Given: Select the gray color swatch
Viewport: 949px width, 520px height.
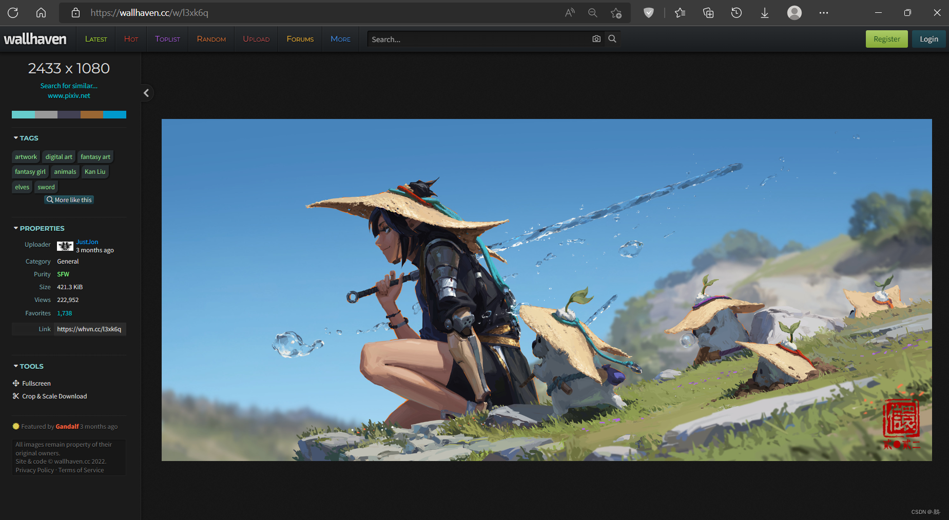Looking at the screenshot, I should pyautogui.click(x=46, y=114).
